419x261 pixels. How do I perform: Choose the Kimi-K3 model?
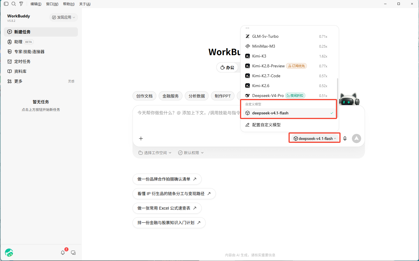click(289, 56)
